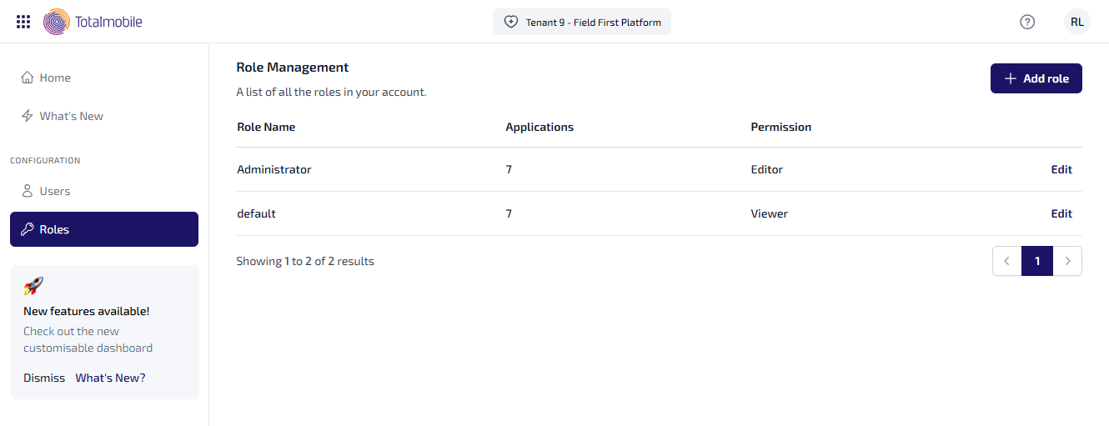The height and width of the screenshot is (426, 1109).
Task: Open the help question mark icon
Action: (x=1027, y=22)
